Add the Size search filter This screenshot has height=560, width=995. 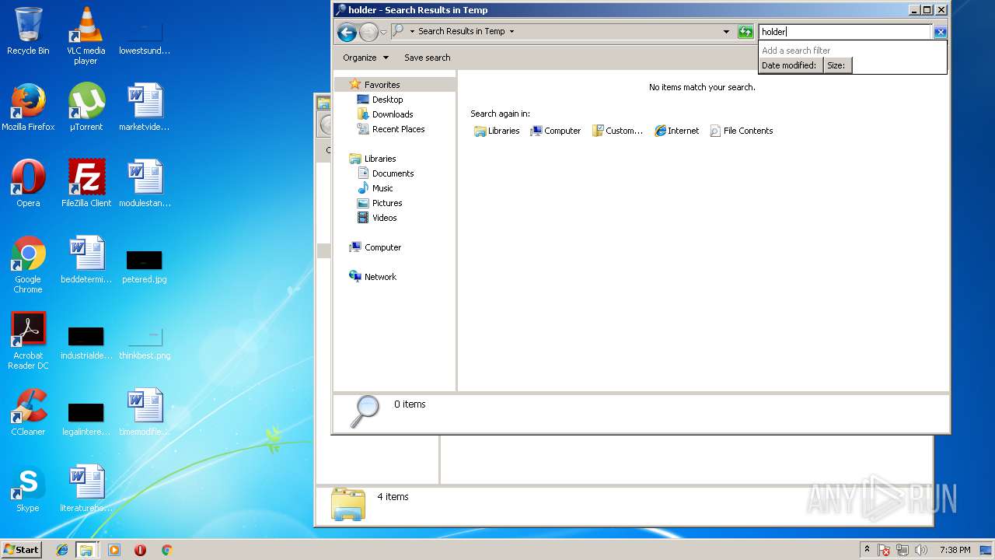[x=836, y=65]
